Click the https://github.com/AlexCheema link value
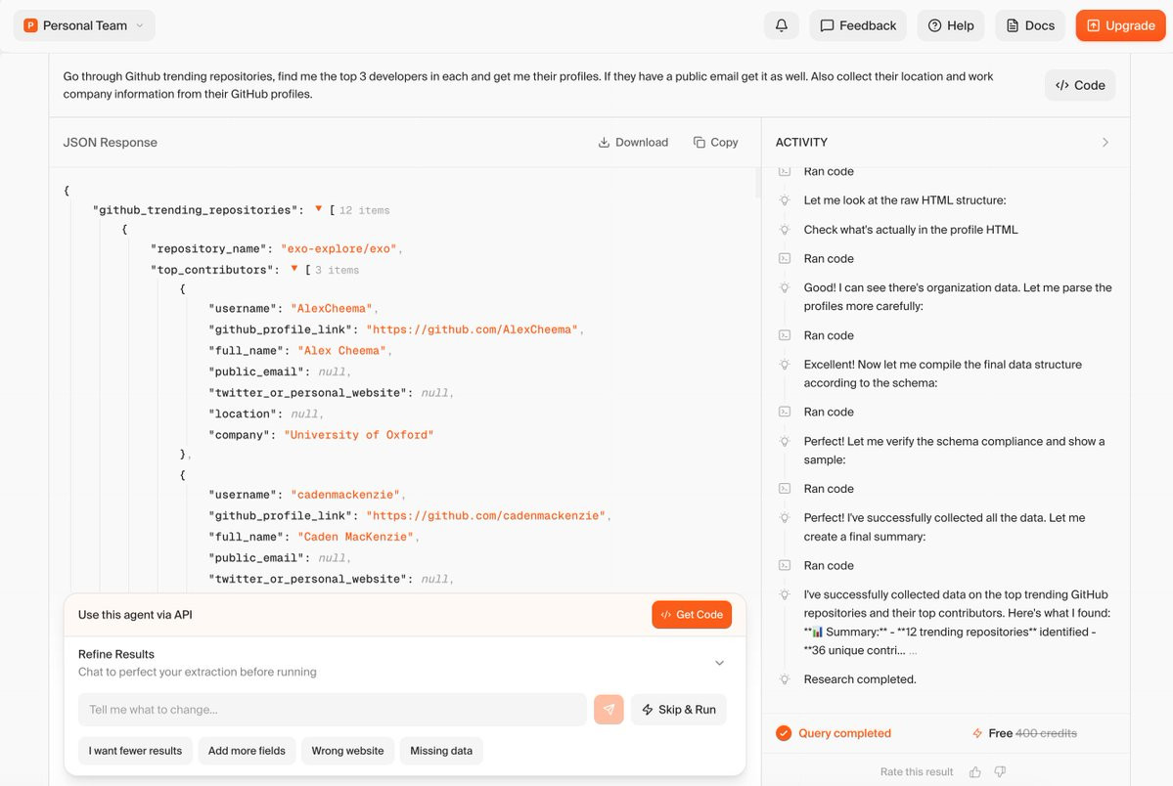1173x786 pixels. [473, 329]
